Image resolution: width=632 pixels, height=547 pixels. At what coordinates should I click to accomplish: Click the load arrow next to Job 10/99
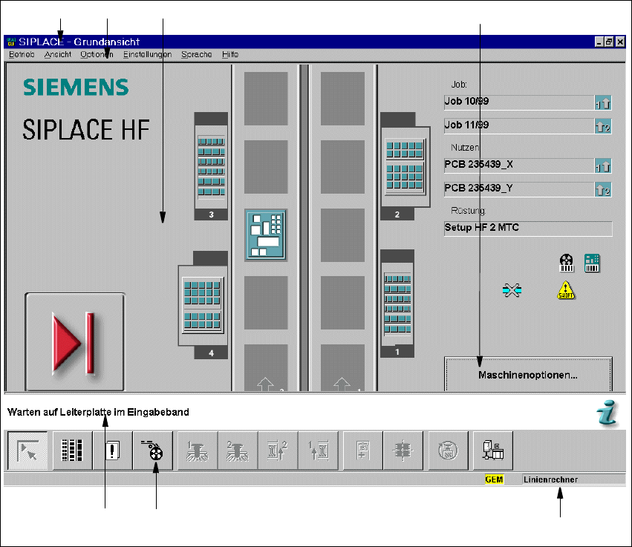point(603,103)
